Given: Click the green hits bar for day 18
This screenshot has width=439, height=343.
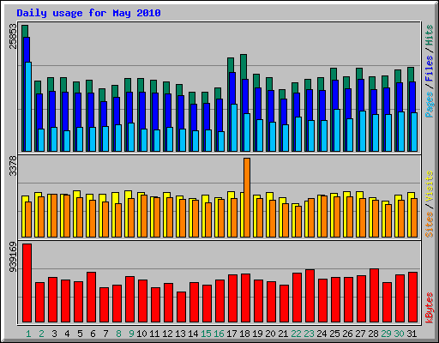Looking at the screenshot, I should [x=244, y=66].
